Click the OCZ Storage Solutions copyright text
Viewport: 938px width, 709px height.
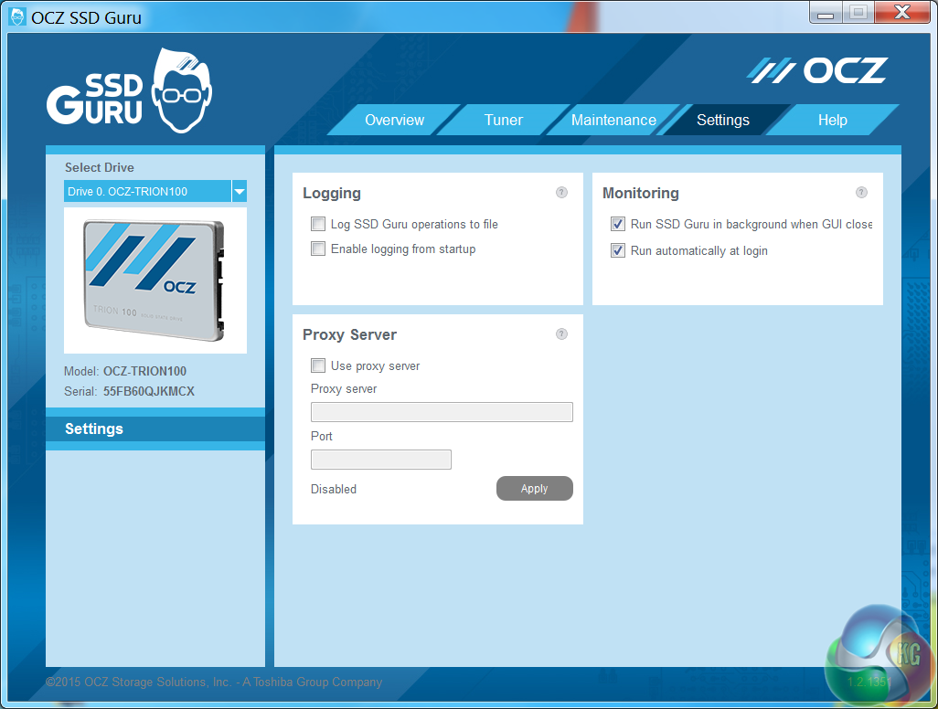[x=214, y=683]
